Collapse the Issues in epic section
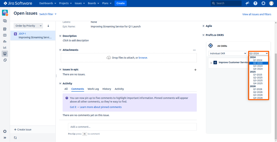The image size is (277, 142). 60,70
